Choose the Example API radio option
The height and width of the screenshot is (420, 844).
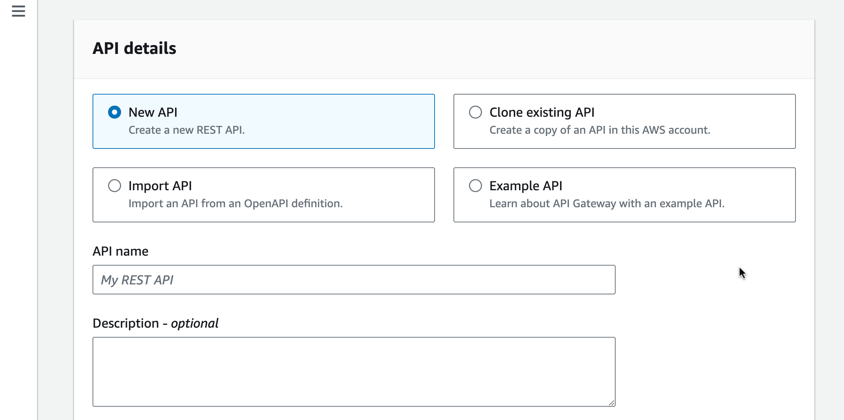point(475,186)
